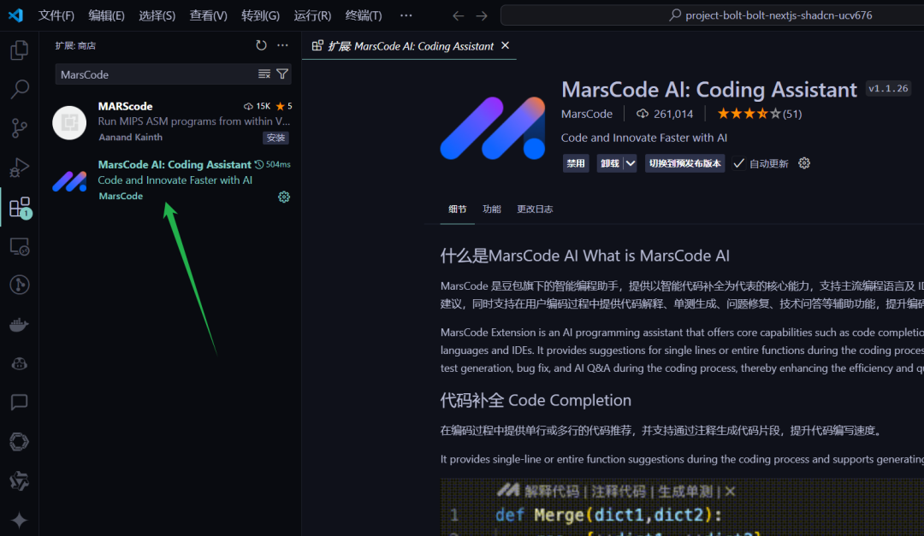
Task: Open the 功能 features tab
Action: point(491,209)
